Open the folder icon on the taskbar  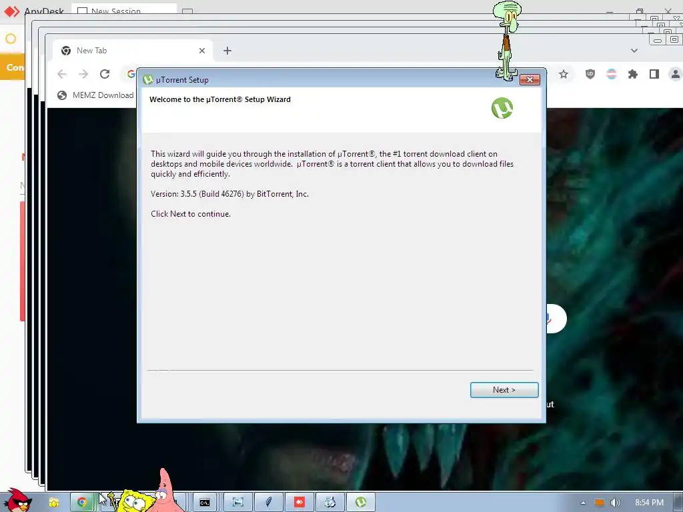[54, 503]
